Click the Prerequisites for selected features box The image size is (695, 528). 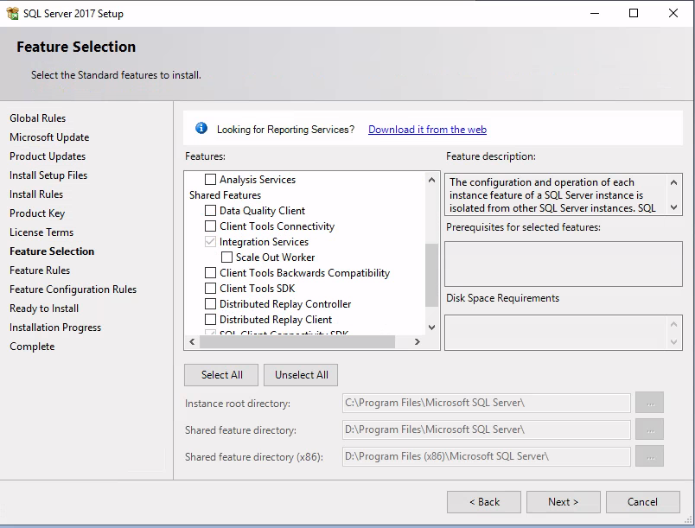(x=564, y=264)
